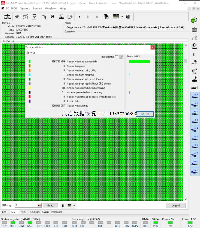
Task: Open the map display dropdown near LBA field
Action: point(74,205)
